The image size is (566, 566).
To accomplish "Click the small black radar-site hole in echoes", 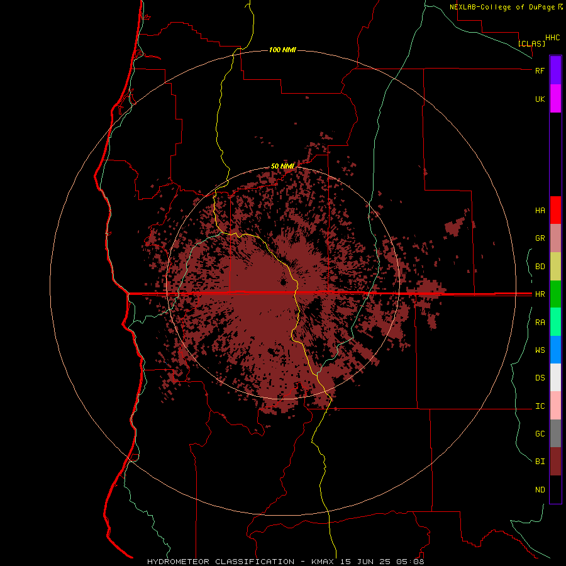I will [283, 282].
